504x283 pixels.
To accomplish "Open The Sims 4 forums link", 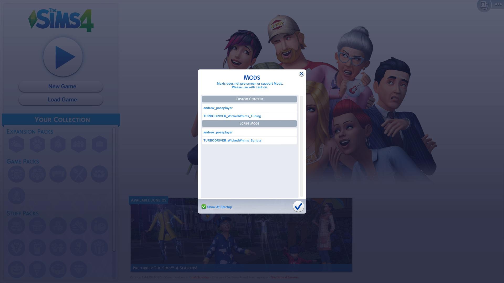I will pos(284,277).
